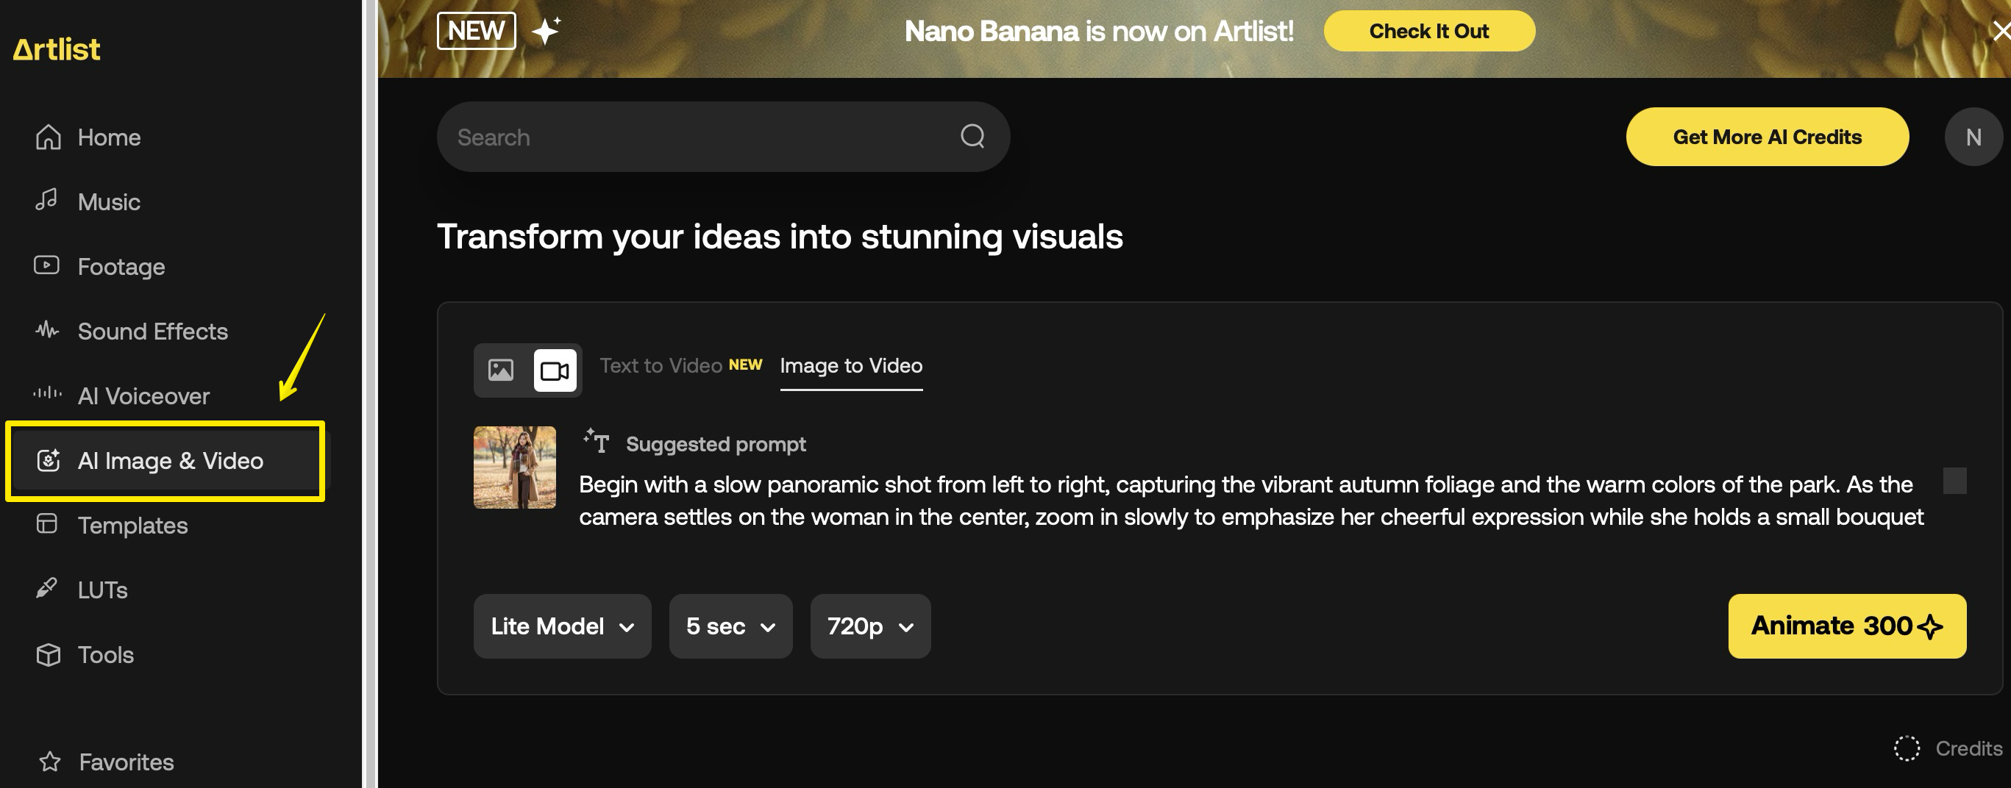The height and width of the screenshot is (788, 2011).
Task: Open Templates from sidebar
Action: coord(111,525)
